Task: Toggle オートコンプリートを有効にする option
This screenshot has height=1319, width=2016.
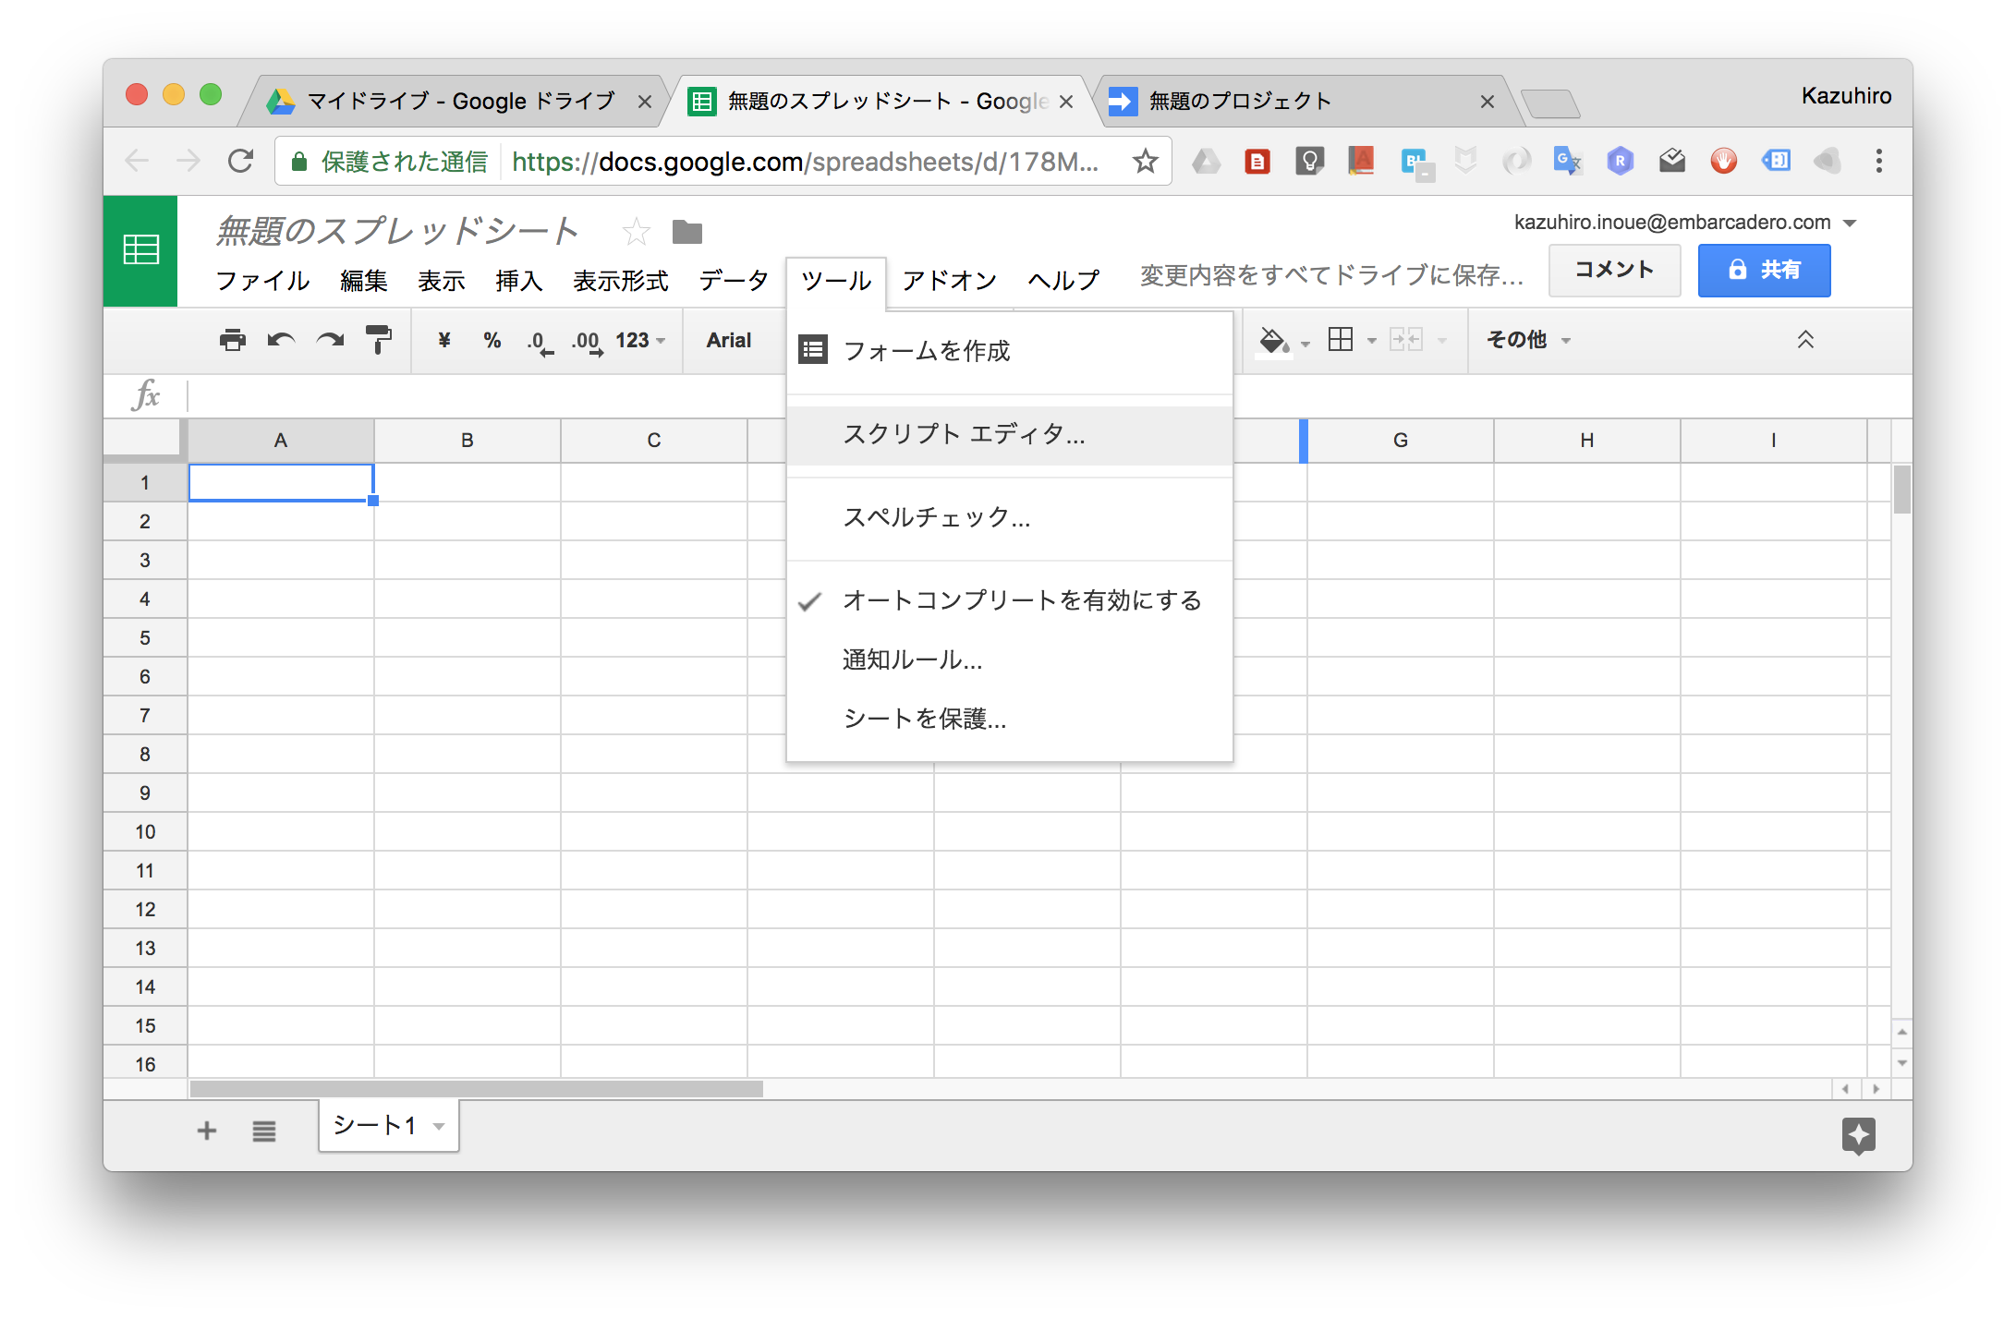Action: pyautogui.click(x=1009, y=600)
